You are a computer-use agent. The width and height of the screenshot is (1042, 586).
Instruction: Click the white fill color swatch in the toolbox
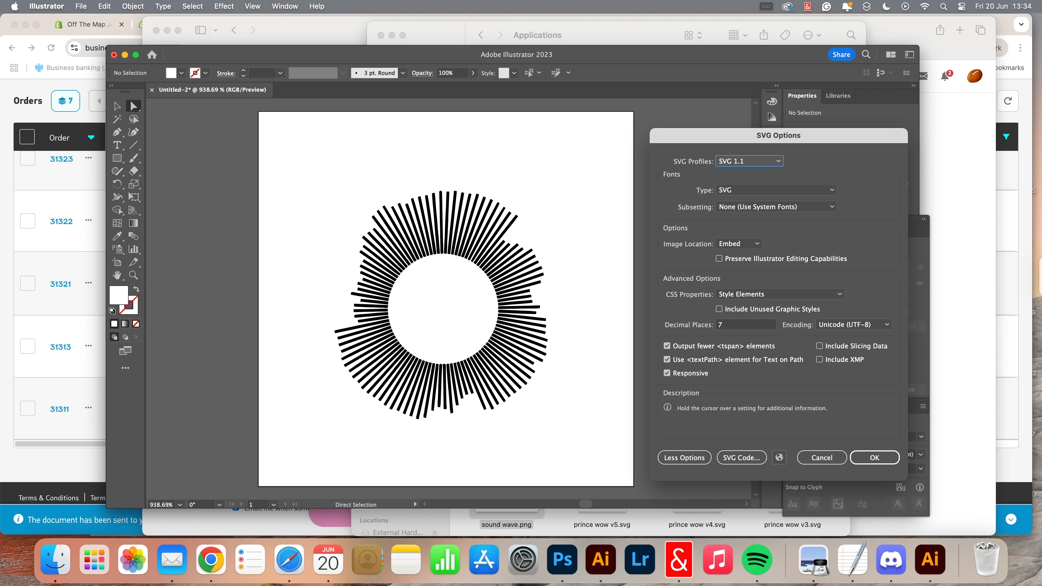(x=118, y=295)
